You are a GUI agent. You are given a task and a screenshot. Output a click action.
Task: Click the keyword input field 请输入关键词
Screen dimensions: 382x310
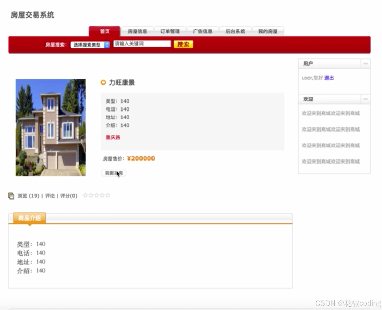click(142, 43)
